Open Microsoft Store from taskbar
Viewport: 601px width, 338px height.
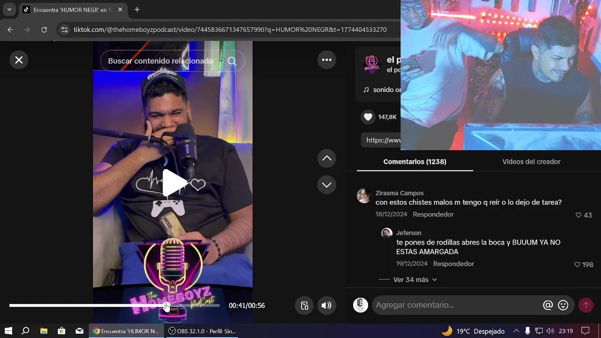[x=62, y=331]
